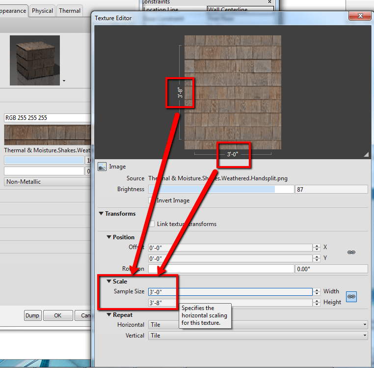The height and width of the screenshot is (368, 374).
Task: Adjust the Brightness slider
Action: coord(221,189)
